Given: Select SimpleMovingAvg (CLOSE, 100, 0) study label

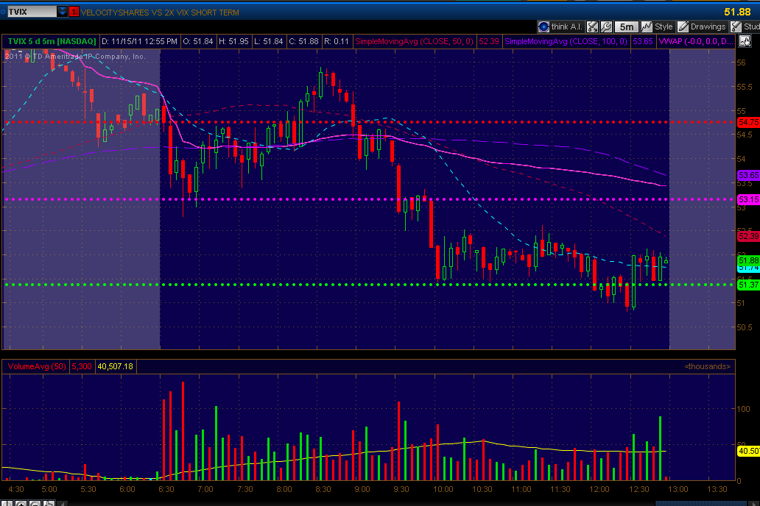Looking at the screenshot, I should coord(566,42).
